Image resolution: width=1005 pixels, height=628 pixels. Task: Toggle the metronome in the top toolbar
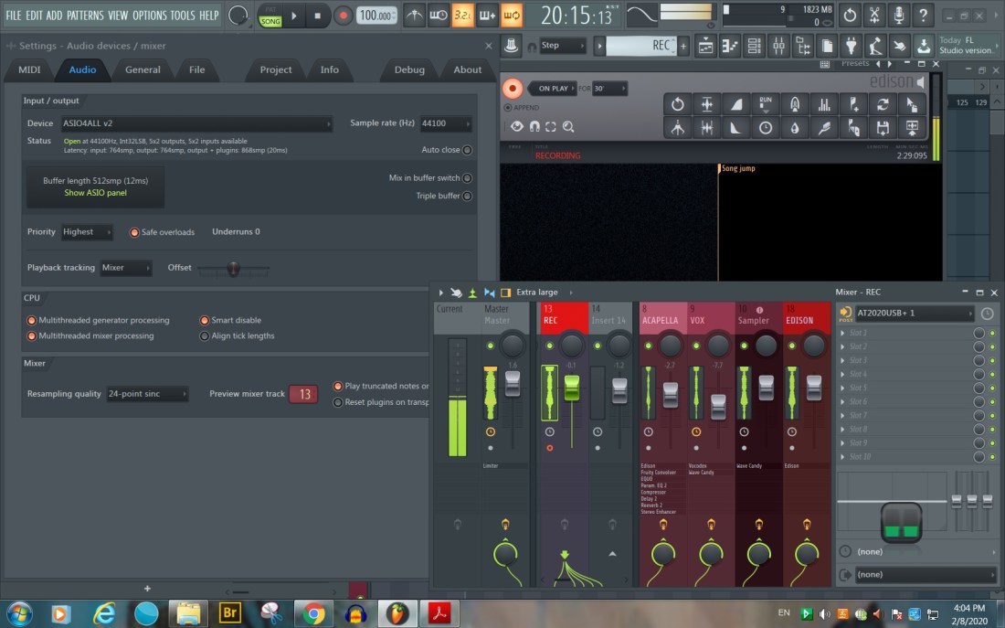pyautogui.click(x=415, y=16)
